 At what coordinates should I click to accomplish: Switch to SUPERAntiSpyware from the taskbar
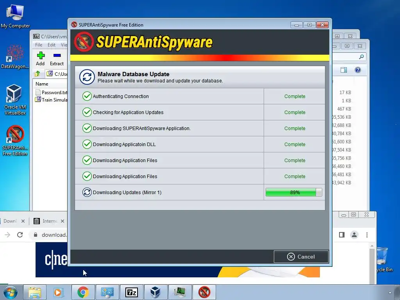click(204, 292)
